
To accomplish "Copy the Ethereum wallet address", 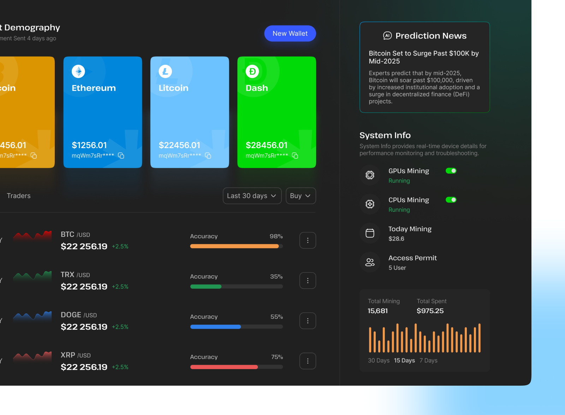I will (x=121, y=156).
